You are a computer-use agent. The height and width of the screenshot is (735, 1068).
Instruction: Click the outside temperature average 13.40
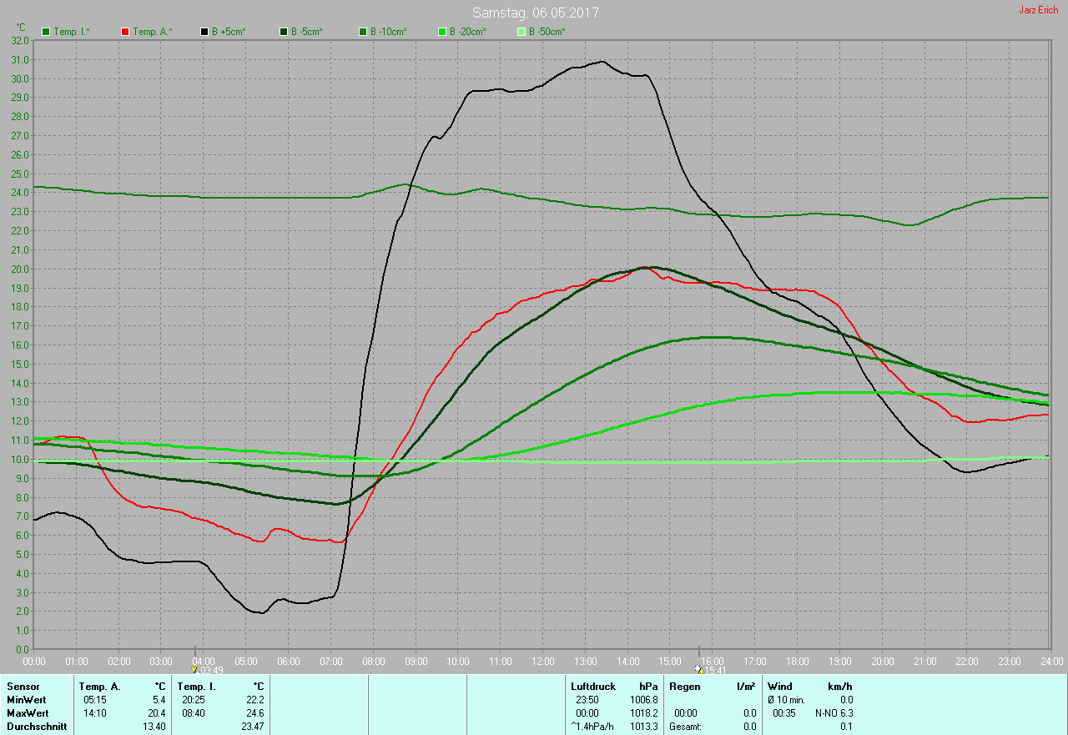(154, 726)
